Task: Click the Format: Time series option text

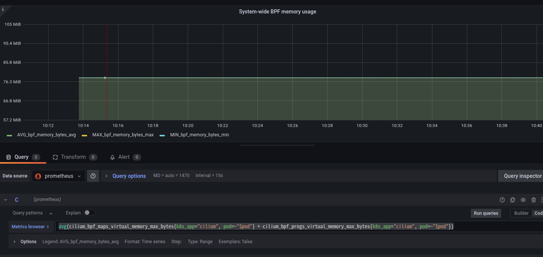Action: coord(145,242)
